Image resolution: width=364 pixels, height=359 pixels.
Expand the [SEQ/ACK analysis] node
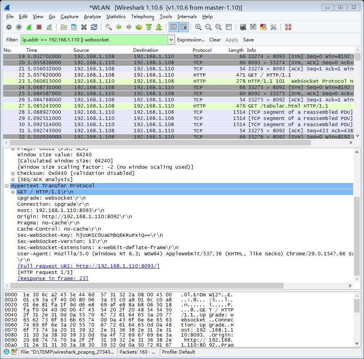(x=13, y=179)
